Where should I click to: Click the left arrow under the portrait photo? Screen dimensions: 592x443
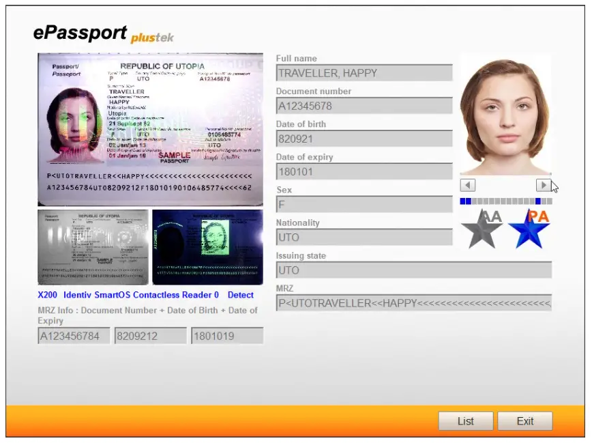point(467,185)
